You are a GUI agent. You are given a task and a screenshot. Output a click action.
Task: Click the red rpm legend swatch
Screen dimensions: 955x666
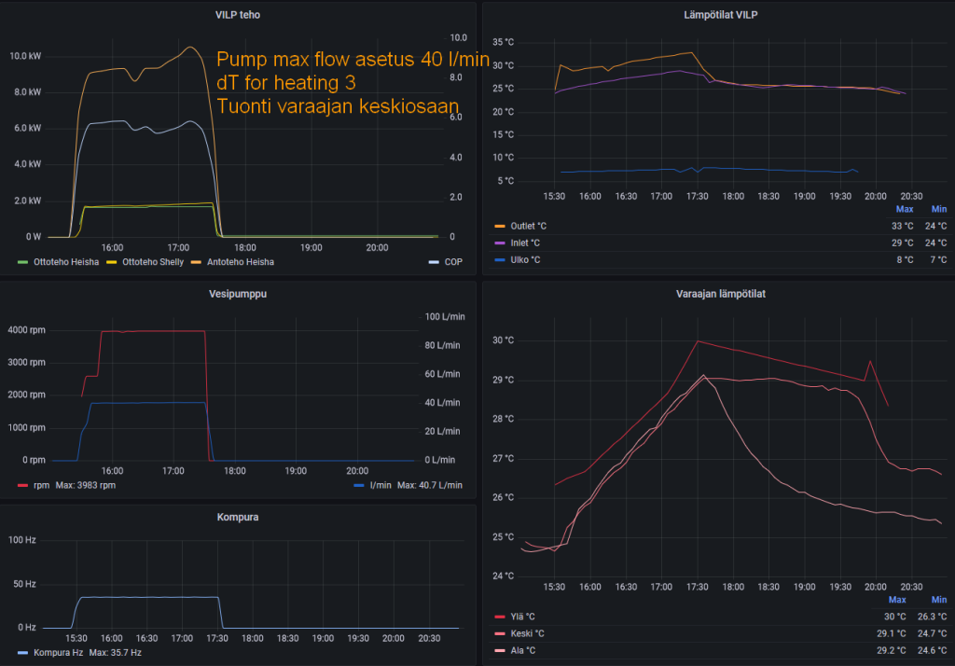(x=23, y=486)
